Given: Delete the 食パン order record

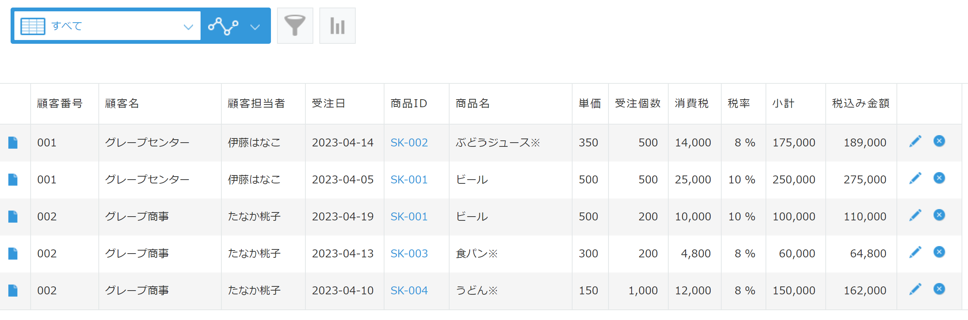Looking at the screenshot, I should 939,252.
